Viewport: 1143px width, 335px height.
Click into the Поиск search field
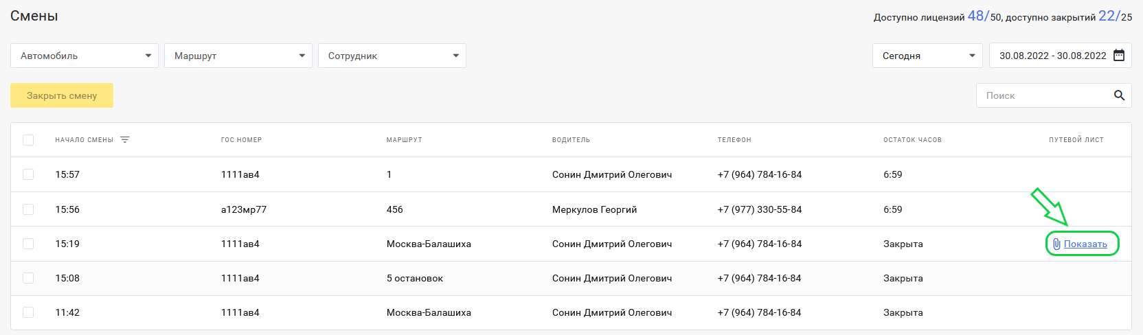tap(1044, 95)
